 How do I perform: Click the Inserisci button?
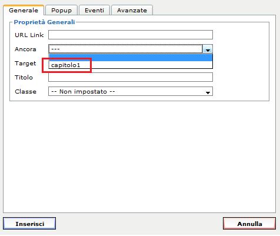pos(29,224)
